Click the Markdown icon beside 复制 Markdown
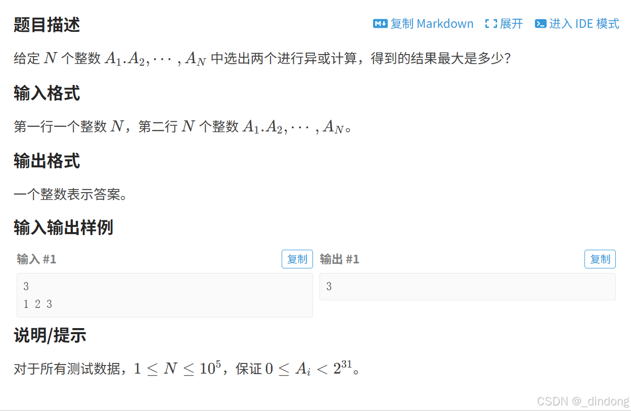 coord(380,24)
